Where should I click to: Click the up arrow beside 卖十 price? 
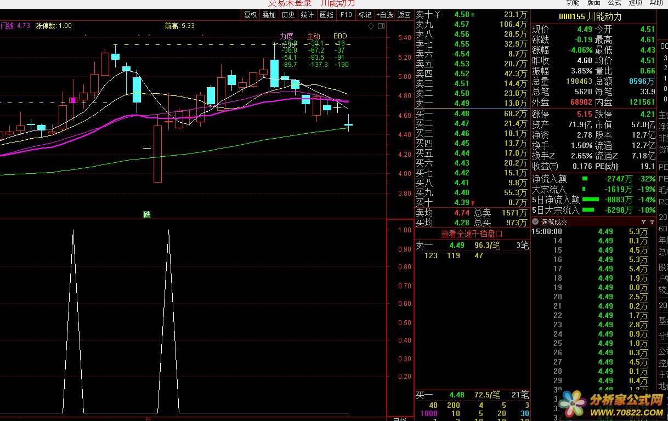[473, 15]
